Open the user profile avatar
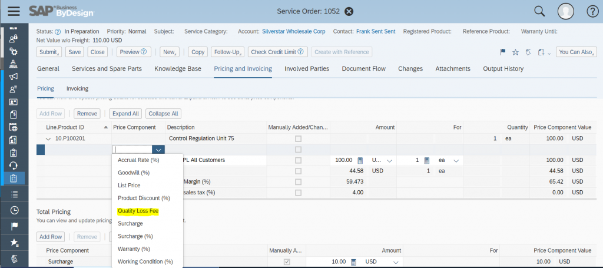Viewport: 603px width, 268px height. 566,12
